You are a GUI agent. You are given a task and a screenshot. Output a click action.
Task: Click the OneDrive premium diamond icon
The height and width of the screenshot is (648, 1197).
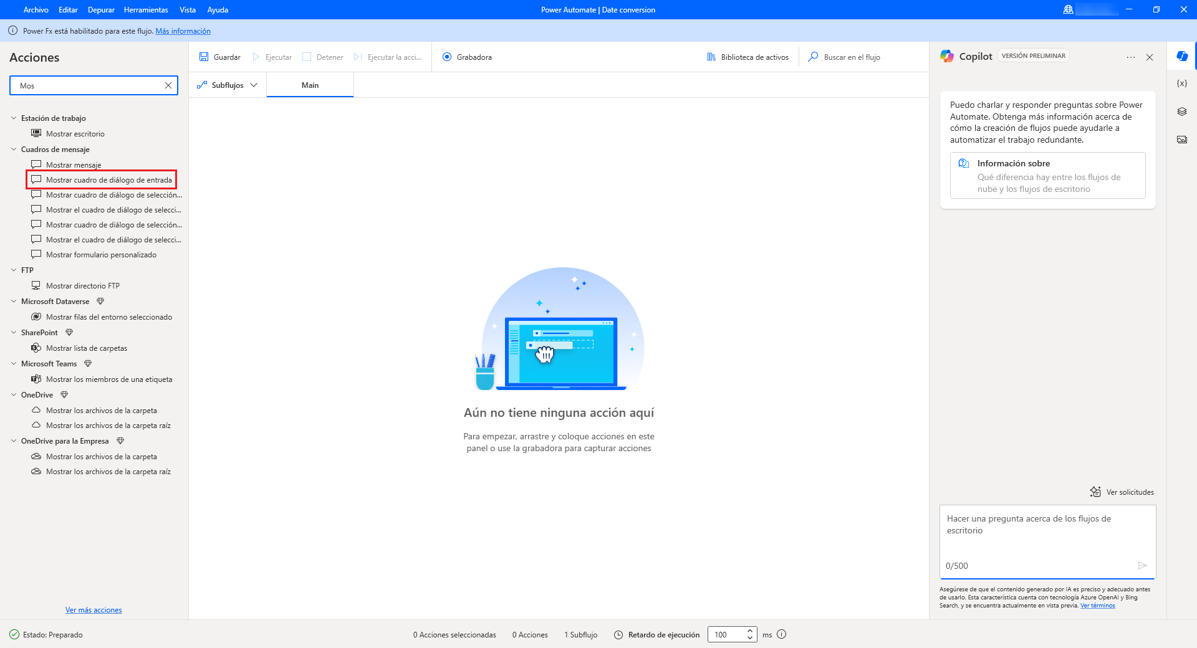[x=64, y=395]
